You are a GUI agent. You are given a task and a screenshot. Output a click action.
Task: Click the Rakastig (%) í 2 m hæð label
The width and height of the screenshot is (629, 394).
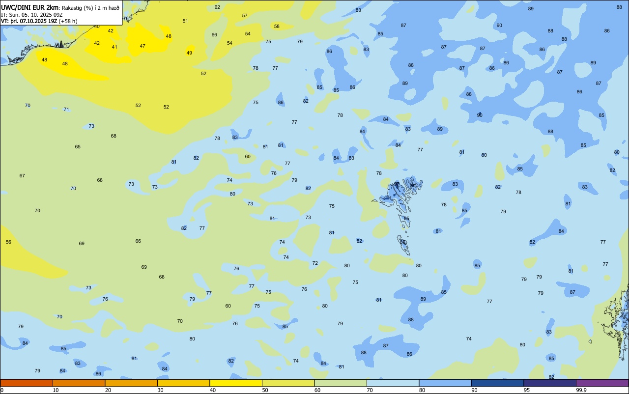90,8
